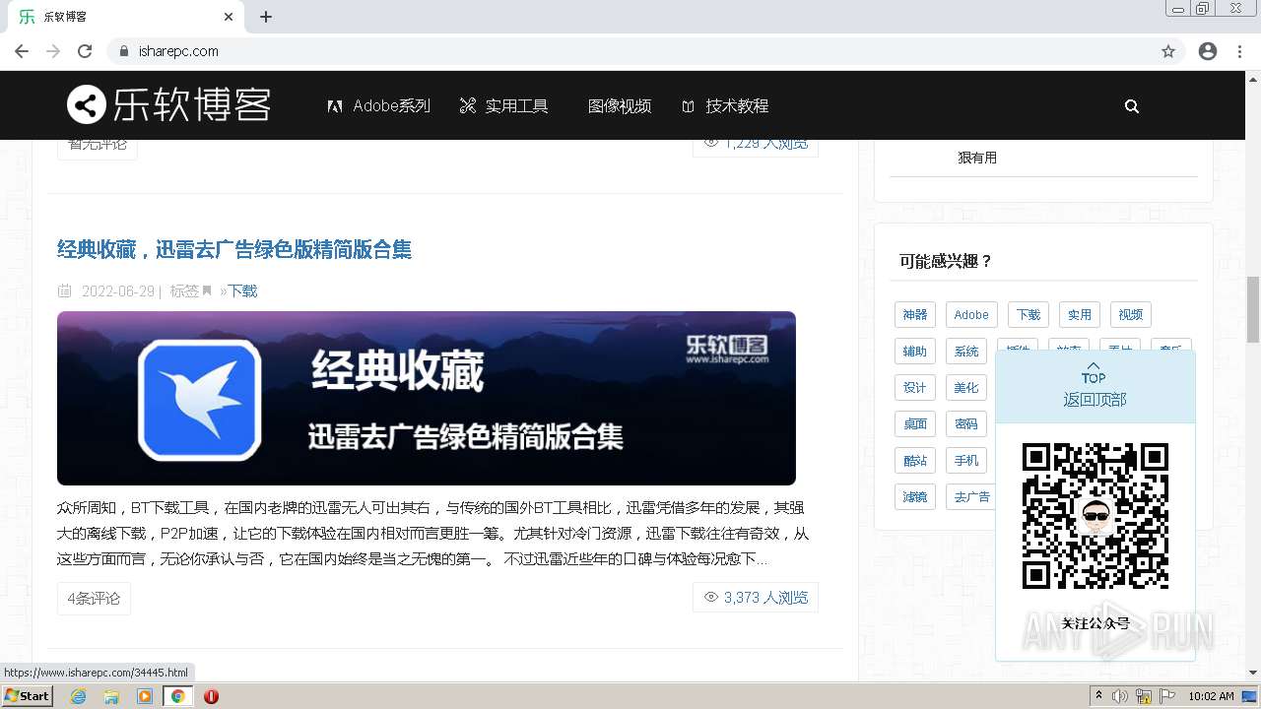1261x709 pixels.
Task: Click the red Opera-style taskbar icon
Action: (x=211, y=696)
